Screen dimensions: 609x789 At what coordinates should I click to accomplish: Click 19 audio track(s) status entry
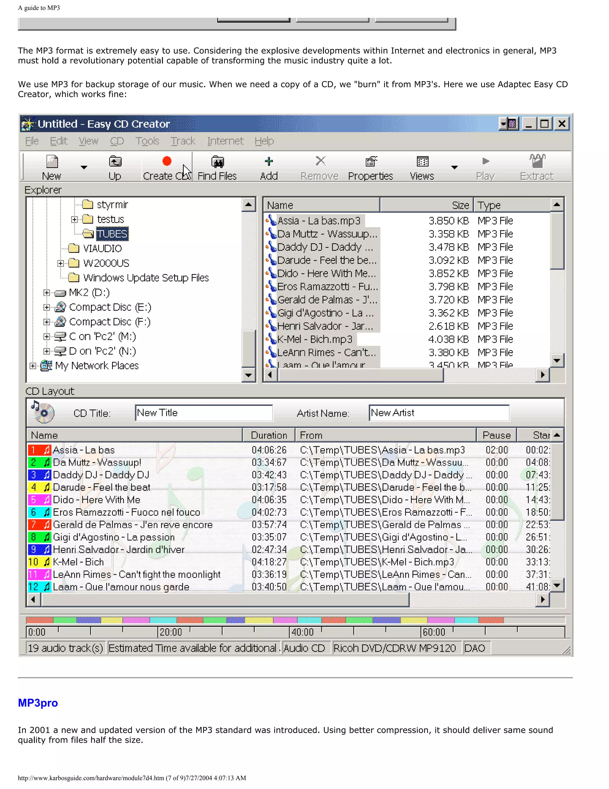click(65, 648)
